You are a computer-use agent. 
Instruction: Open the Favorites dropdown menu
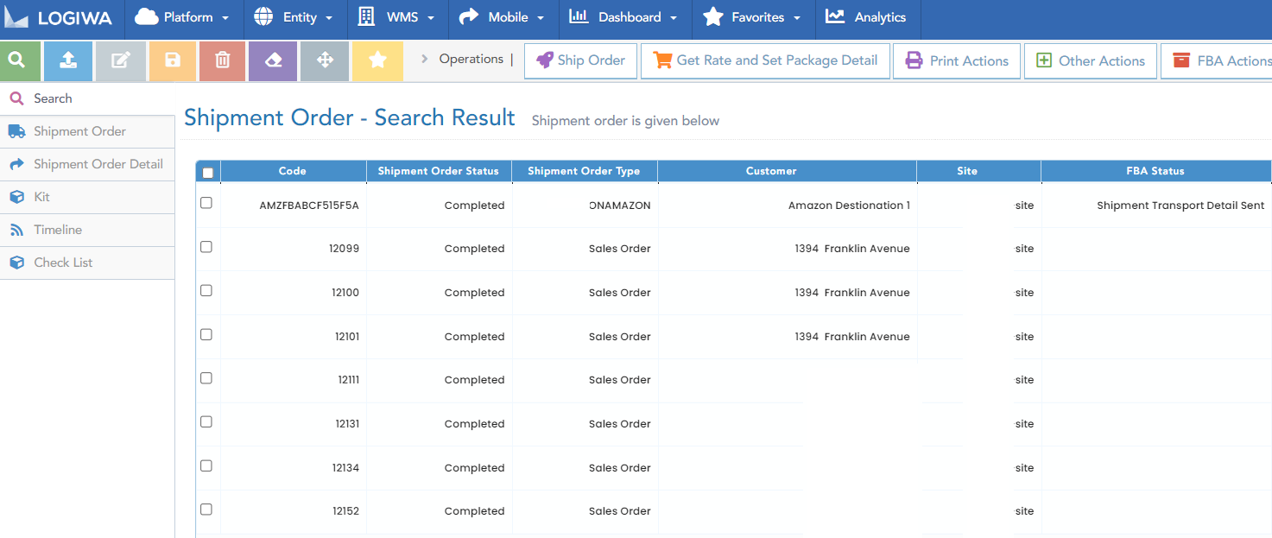(752, 17)
